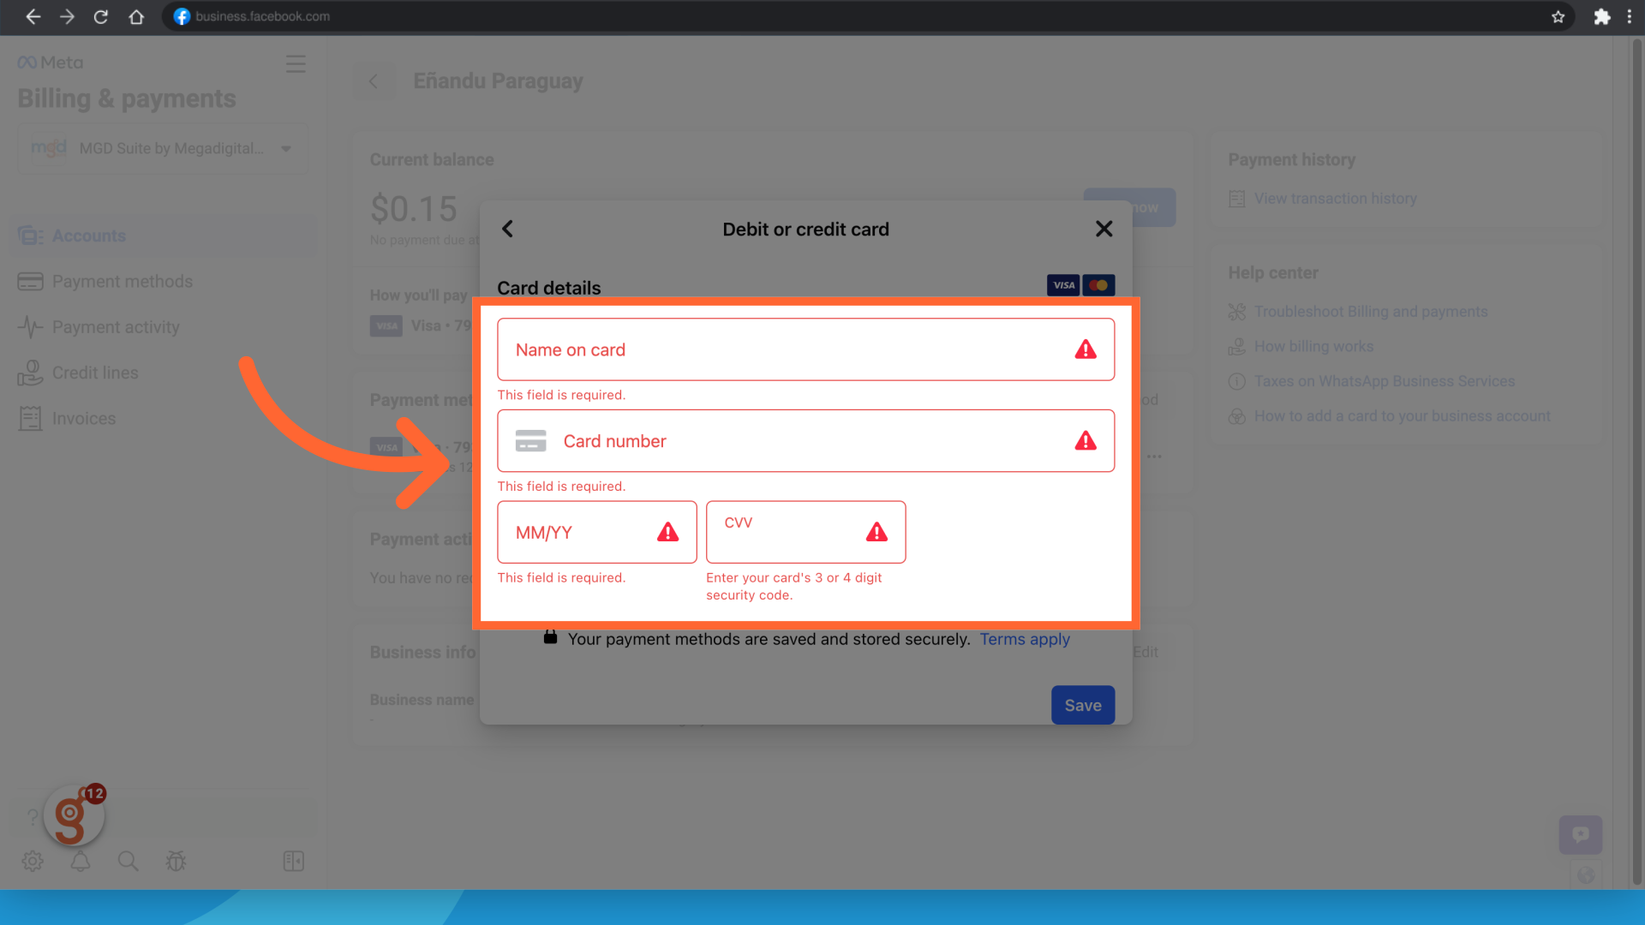Image resolution: width=1645 pixels, height=925 pixels.
Task: Go back using arrow beside Eñandu Paraguay
Action: click(x=374, y=81)
